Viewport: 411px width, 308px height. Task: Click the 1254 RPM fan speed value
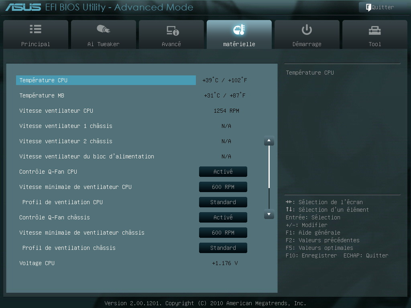(x=226, y=111)
